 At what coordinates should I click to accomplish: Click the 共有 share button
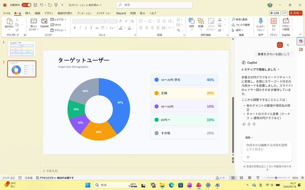coord(296,13)
